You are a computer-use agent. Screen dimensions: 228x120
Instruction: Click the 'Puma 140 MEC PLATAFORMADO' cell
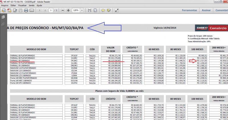36,78
